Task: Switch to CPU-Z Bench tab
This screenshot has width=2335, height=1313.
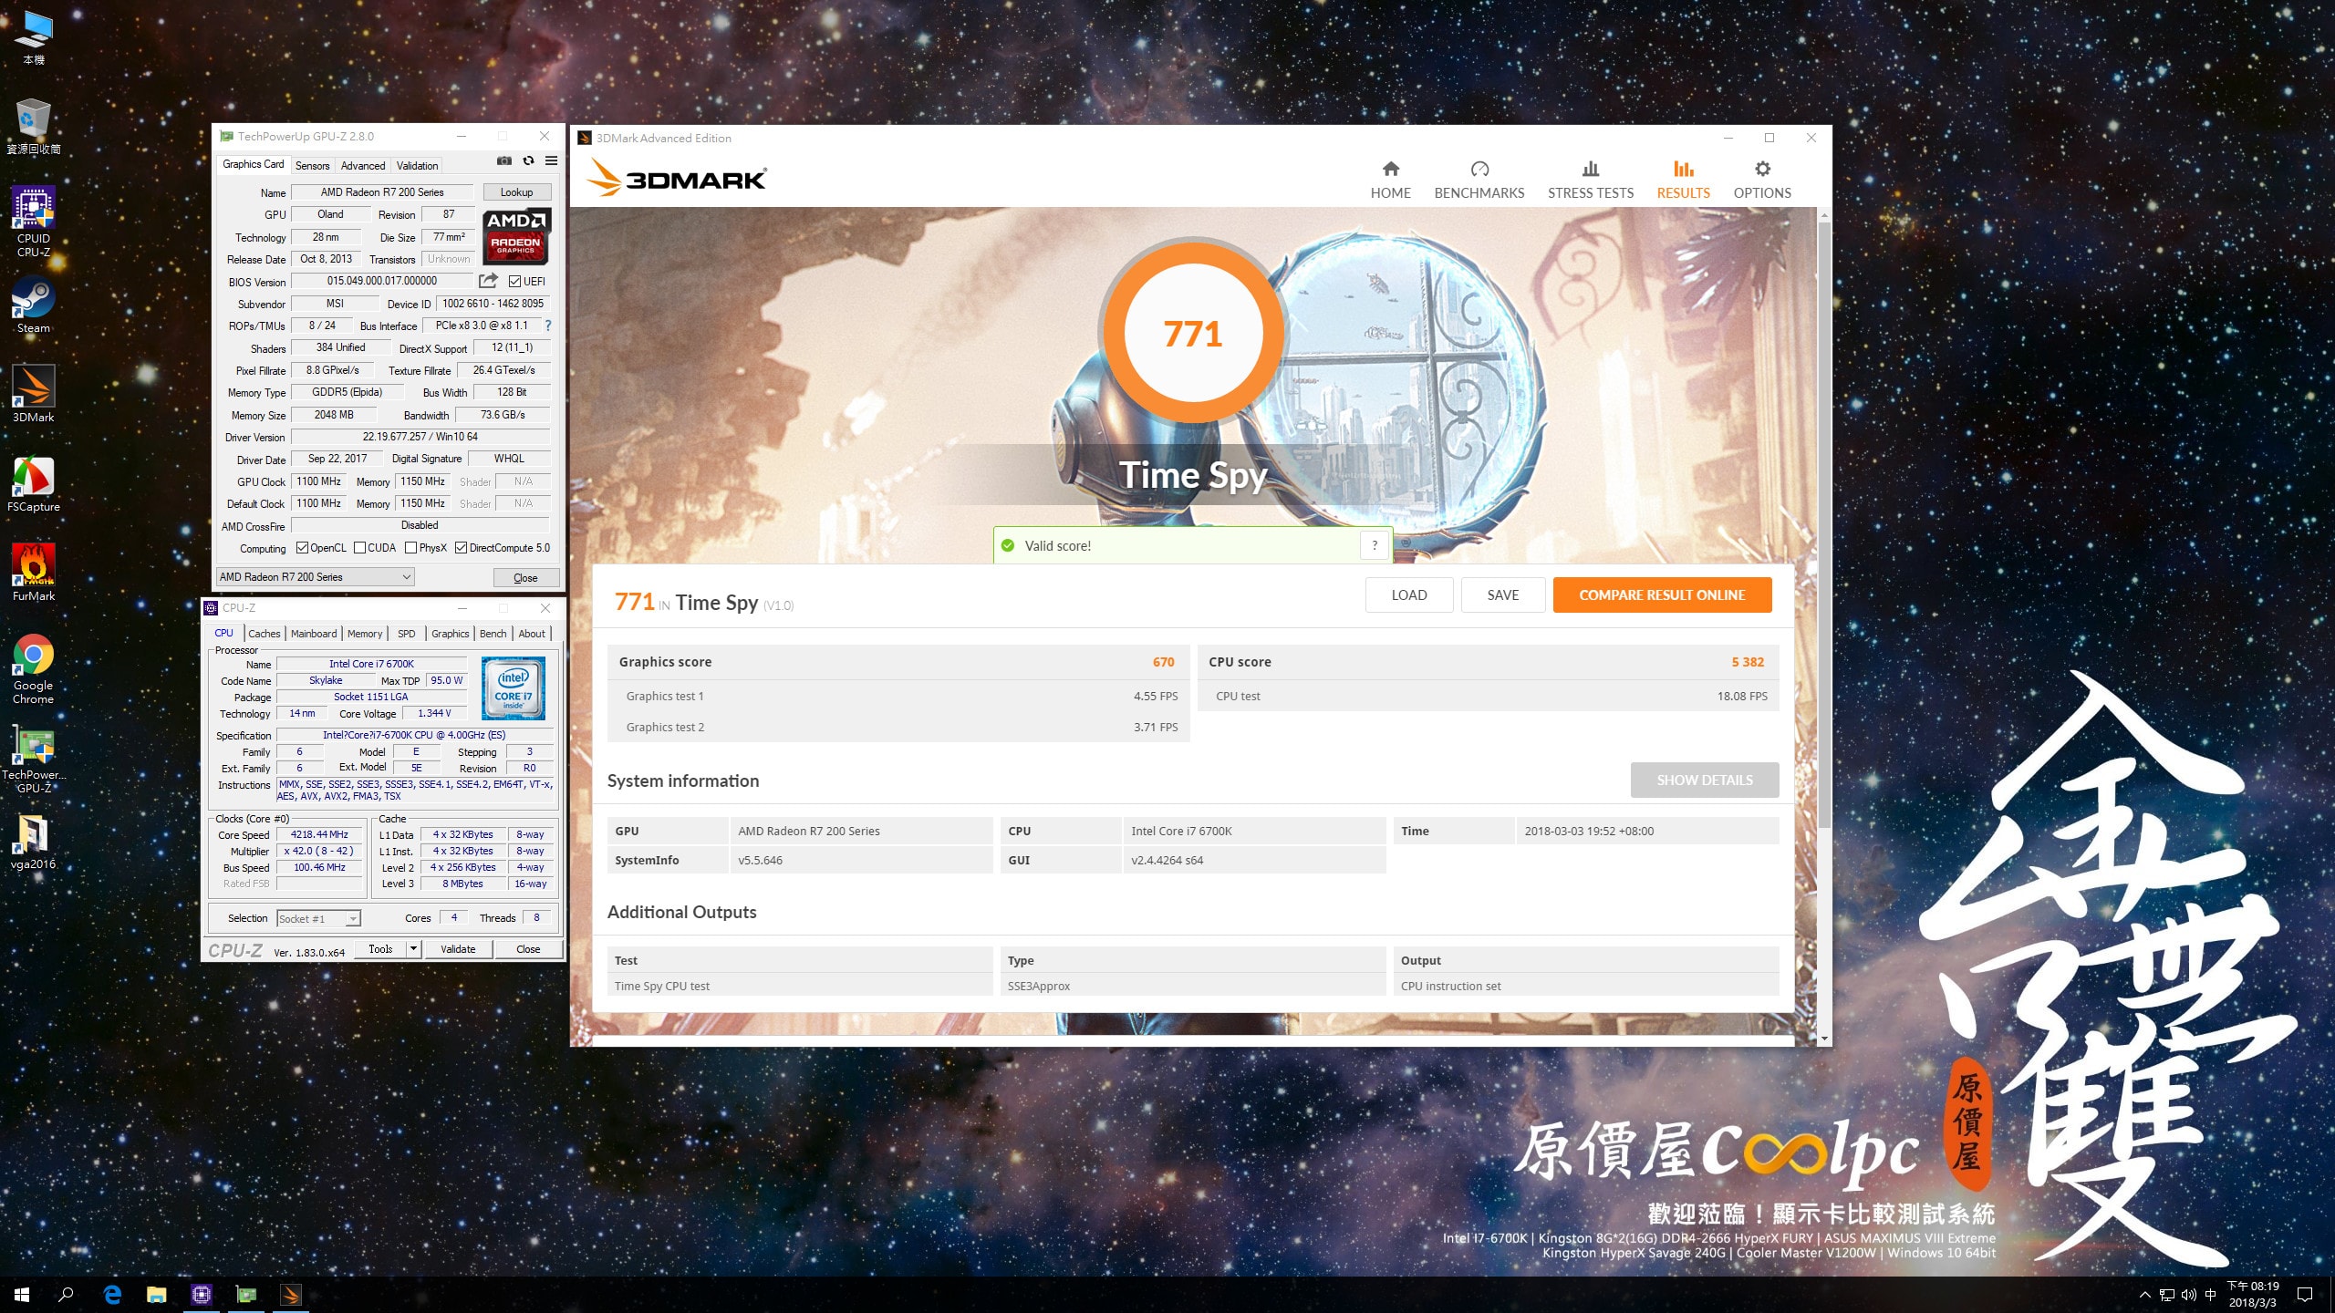Action: coord(493,634)
